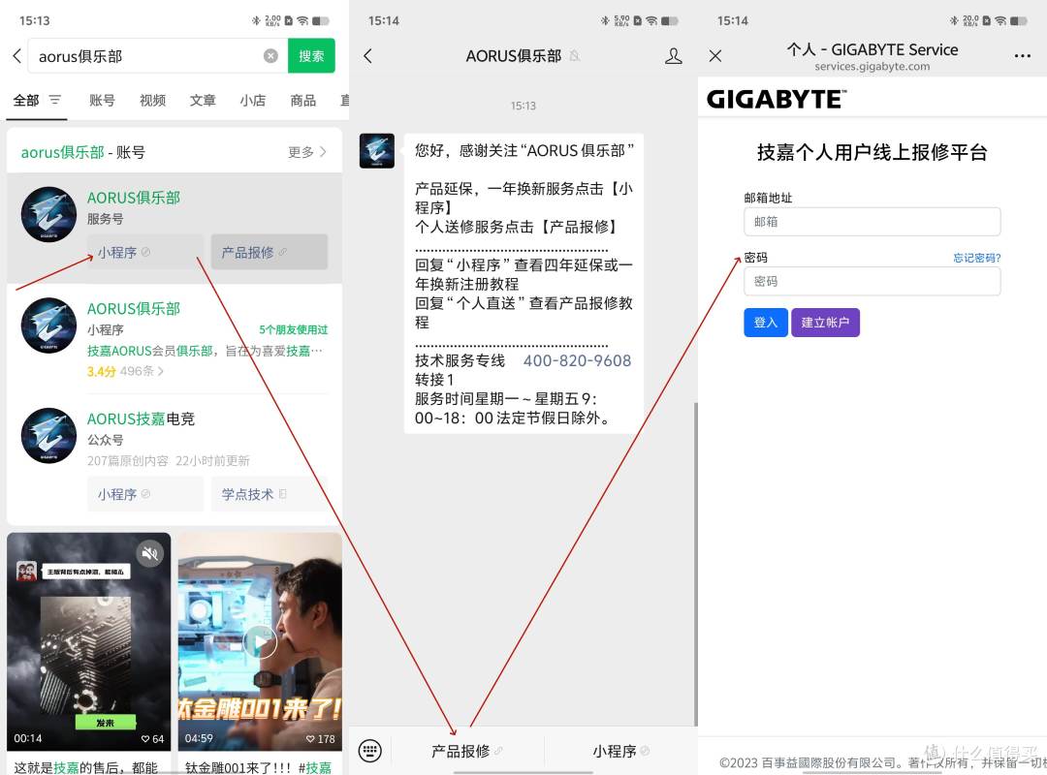The image size is (1047, 775).
Task: Open the Bluetooth icon in the search screen's status bar
Action: [x=256, y=20]
